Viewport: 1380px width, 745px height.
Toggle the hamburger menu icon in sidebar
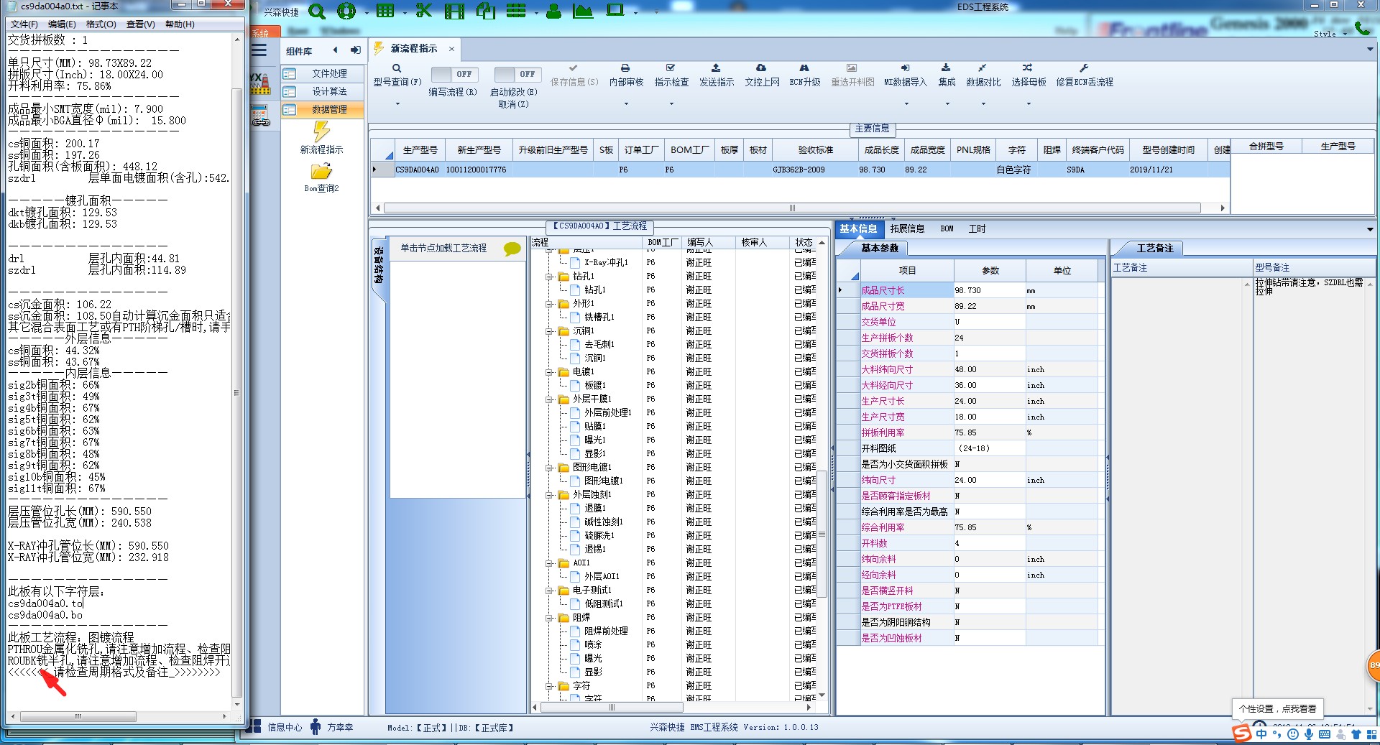pyautogui.click(x=259, y=50)
